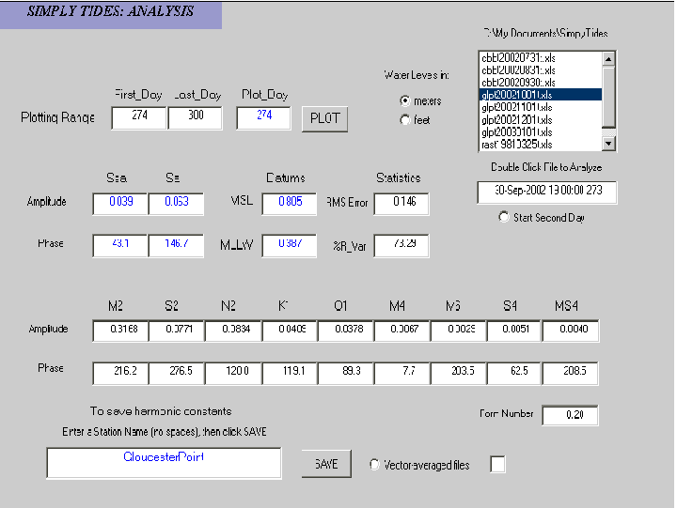Tick the checkbox beside Vector-averaged files

(497, 464)
